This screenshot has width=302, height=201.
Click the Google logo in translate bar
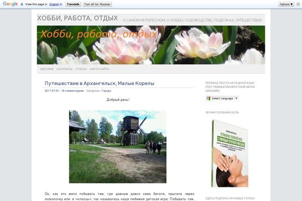coord(10,4)
